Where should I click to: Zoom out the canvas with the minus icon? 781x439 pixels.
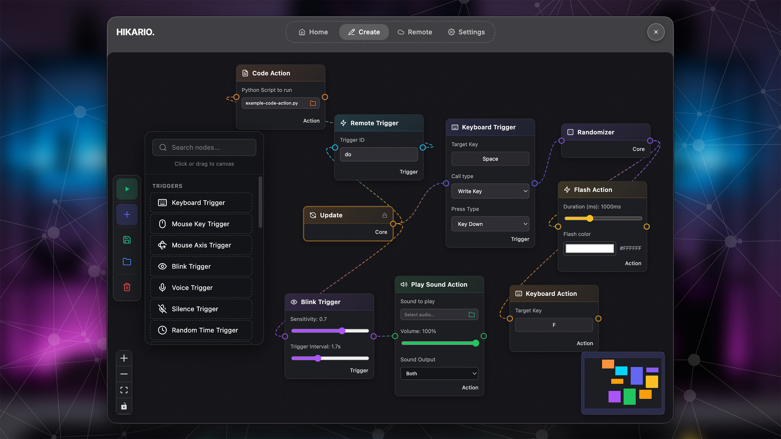(124, 374)
